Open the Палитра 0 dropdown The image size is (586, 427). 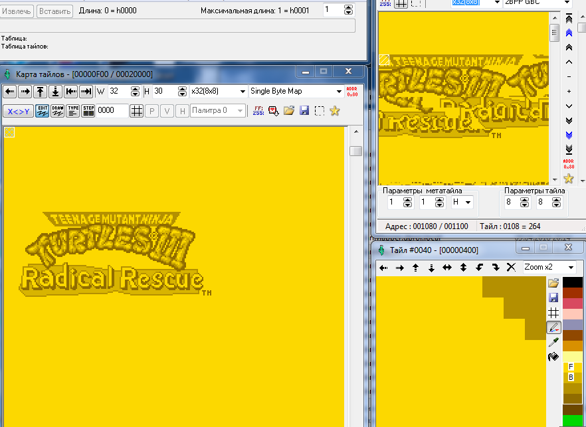pos(217,111)
